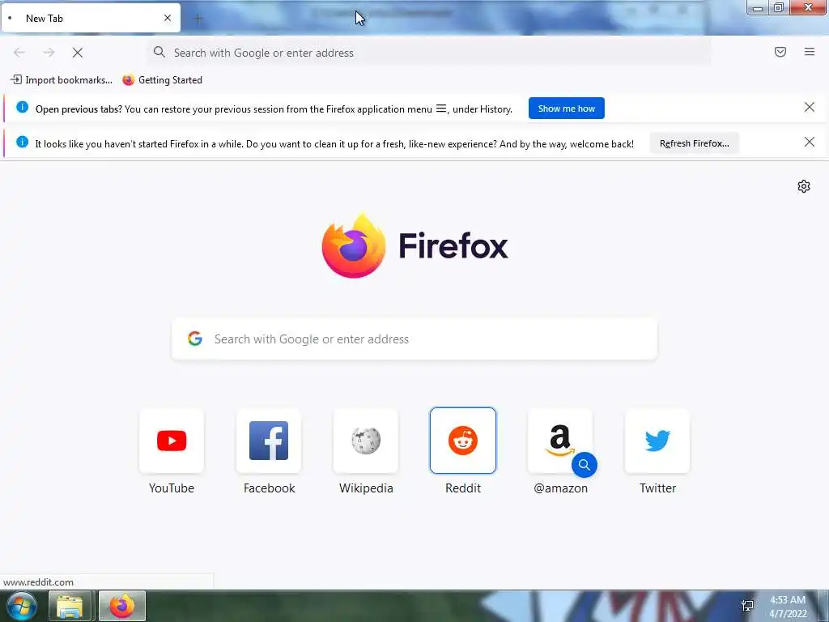Open the Wikipedia shortcut tile
The height and width of the screenshot is (622, 829).
pyautogui.click(x=366, y=441)
